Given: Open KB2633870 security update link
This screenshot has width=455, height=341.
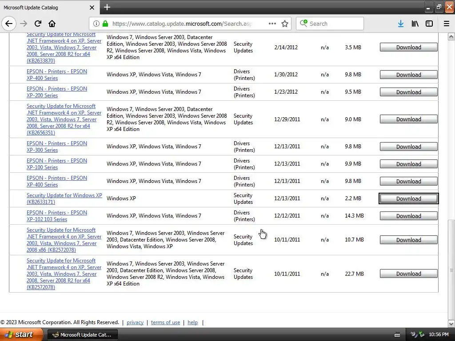Looking at the screenshot, I should 64,48.
